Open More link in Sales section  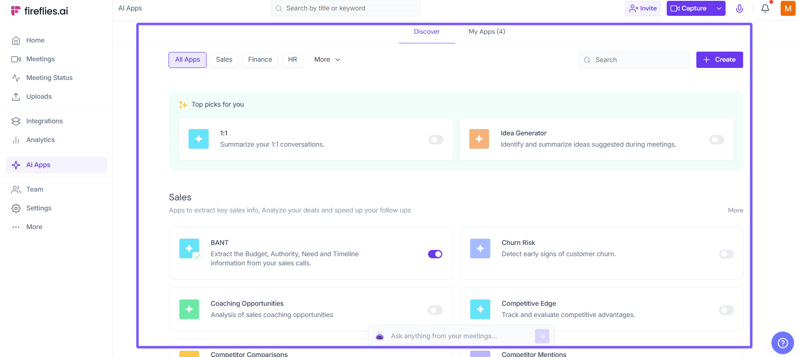(736, 210)
